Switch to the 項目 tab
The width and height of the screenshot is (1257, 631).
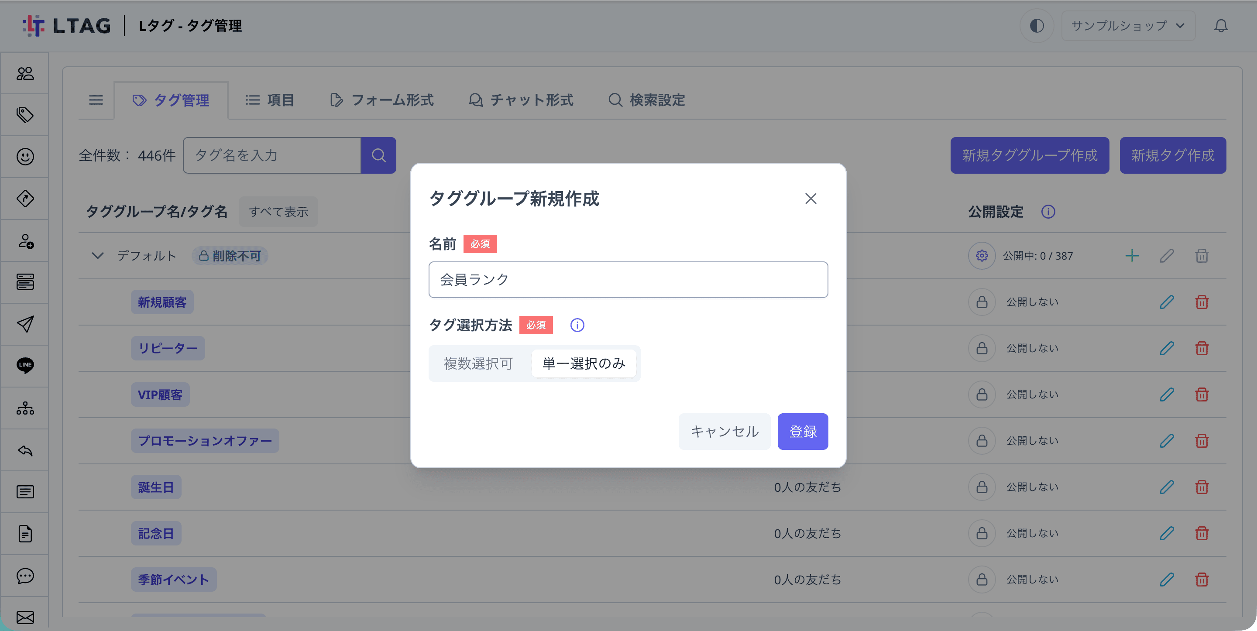(x=270, y=100)
